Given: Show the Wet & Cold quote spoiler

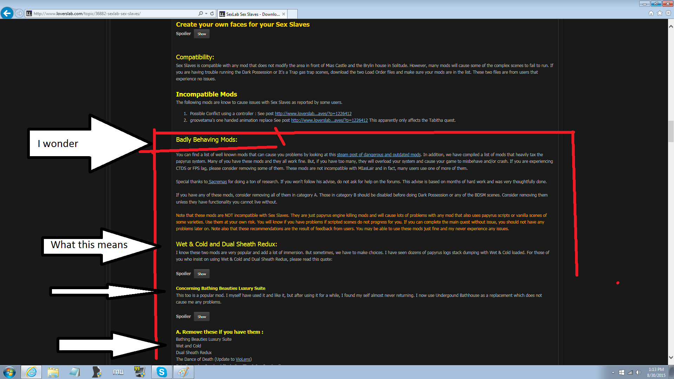Looking at the screenshot, I should (201, 274).
